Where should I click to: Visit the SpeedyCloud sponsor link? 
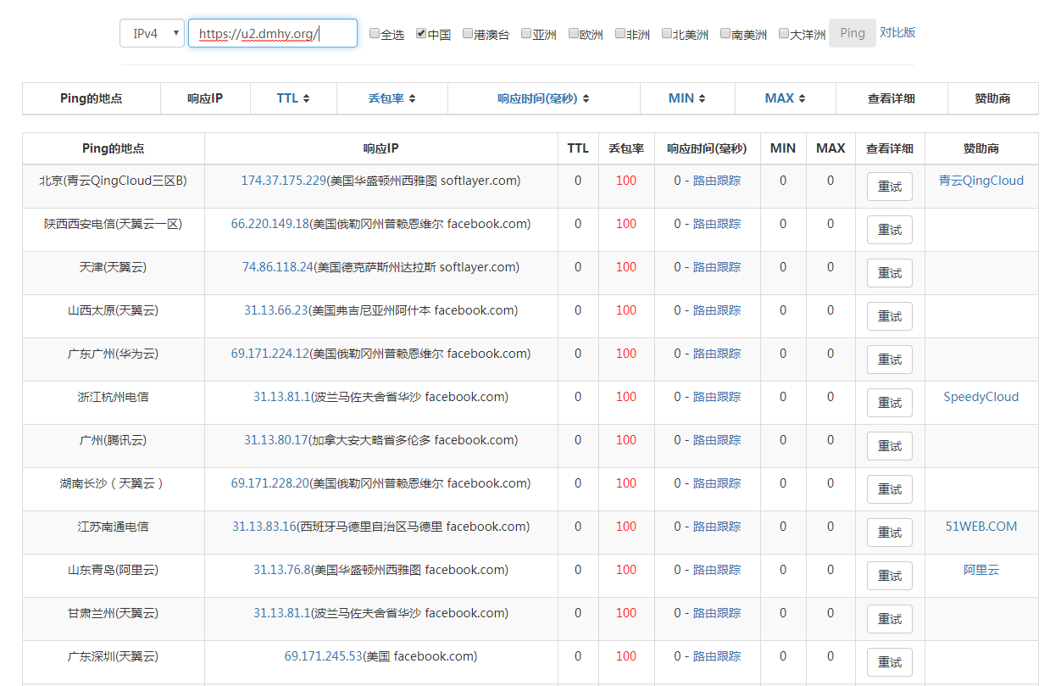tap(980, 396)
